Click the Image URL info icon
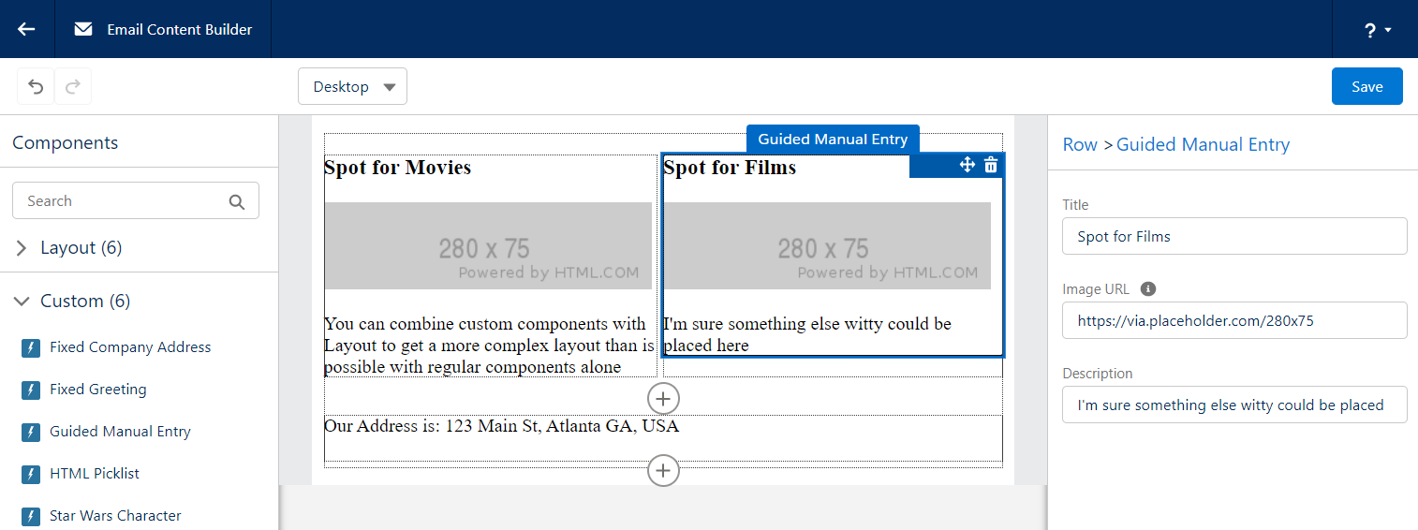 [1148, 289]
